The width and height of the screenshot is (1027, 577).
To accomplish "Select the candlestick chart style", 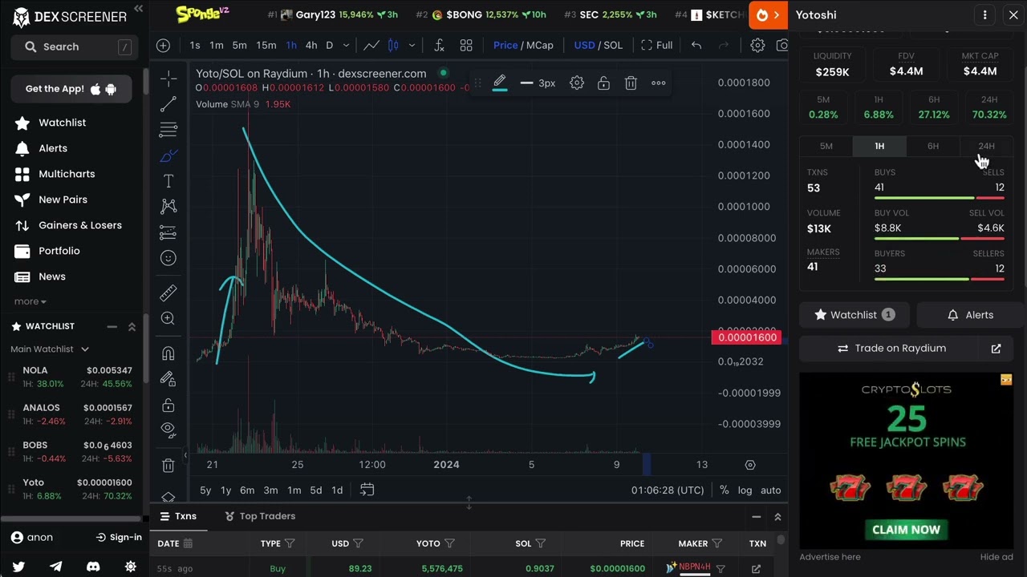I will [x=393, y=46].
